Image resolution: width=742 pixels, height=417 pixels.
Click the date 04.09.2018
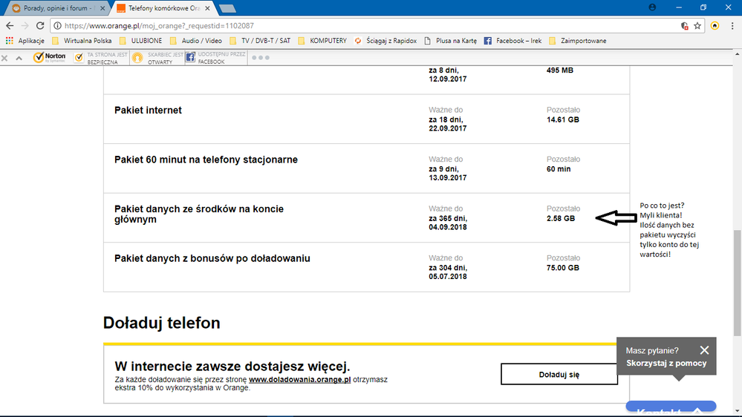click(448, 227)
